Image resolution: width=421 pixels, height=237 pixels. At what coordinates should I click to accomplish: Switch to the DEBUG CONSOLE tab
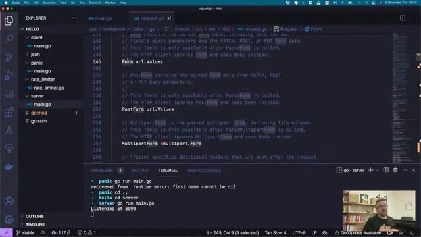(x=203, y=171)
